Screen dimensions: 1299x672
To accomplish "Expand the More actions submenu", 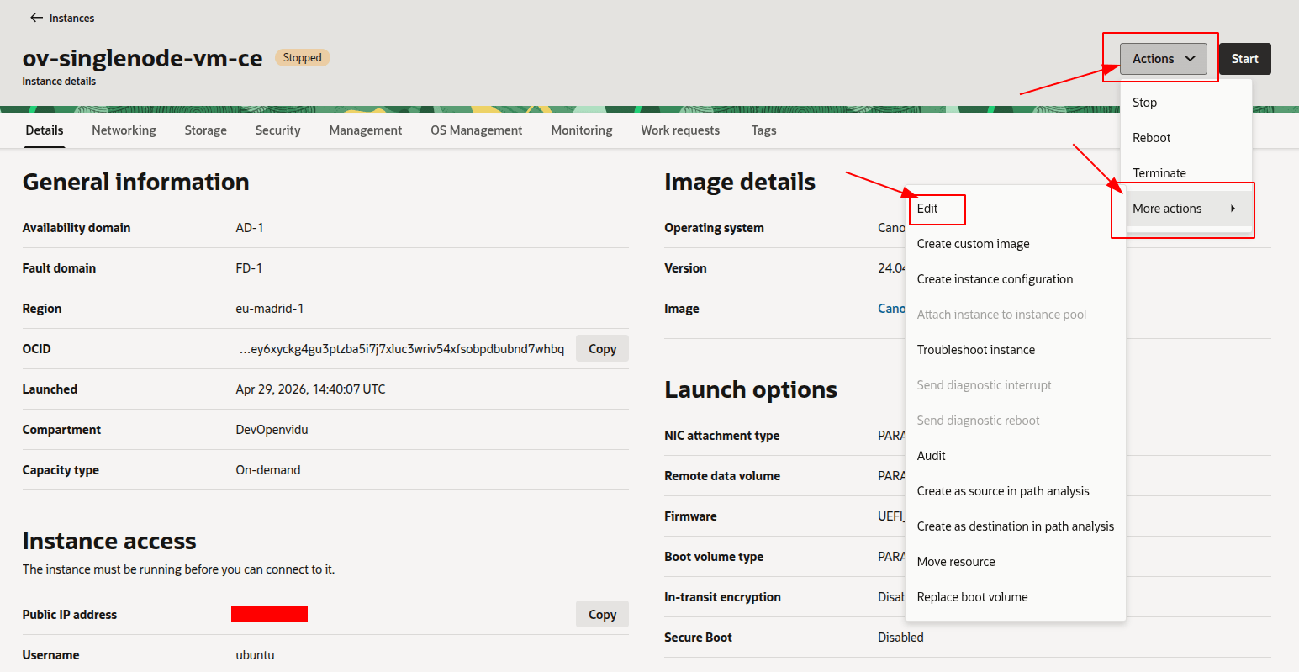I will (x=1185, y=209).
